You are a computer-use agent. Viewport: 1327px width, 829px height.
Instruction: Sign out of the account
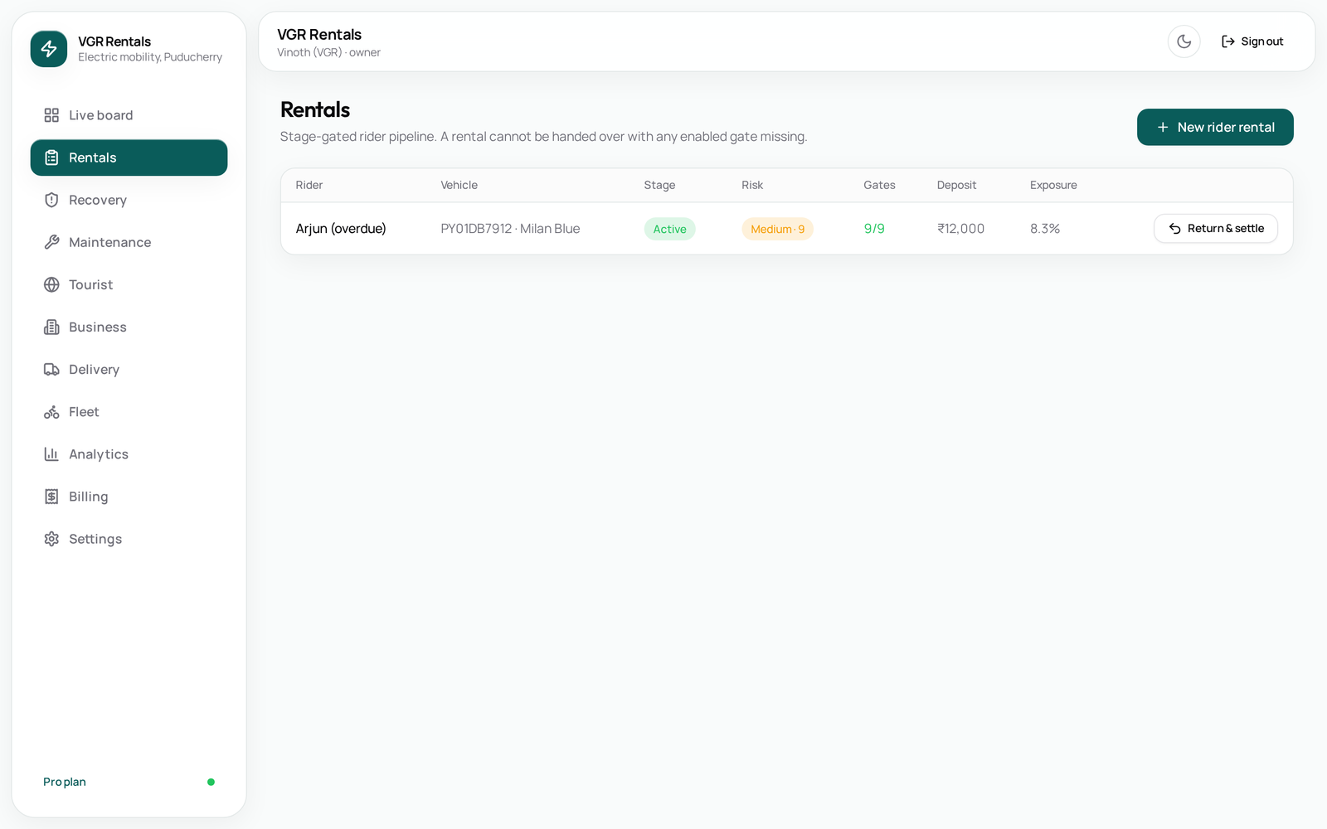(x=1252, y=41)
